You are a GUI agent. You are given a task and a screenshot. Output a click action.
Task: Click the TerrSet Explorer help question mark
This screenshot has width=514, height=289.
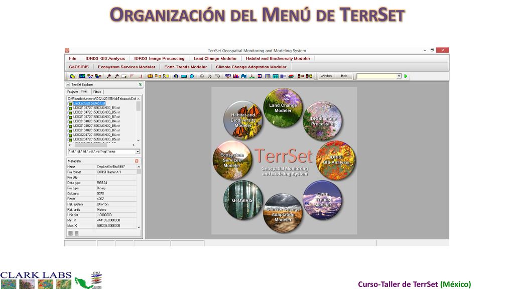coord(140,84)
